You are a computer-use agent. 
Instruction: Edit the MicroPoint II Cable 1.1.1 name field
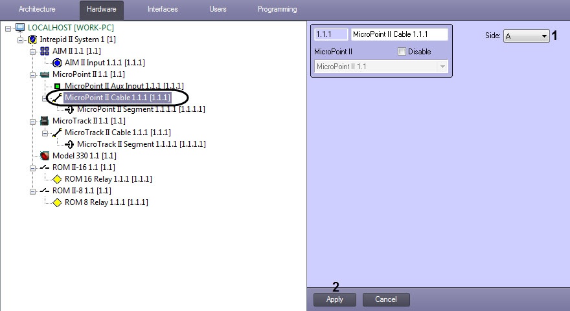coord(399,34)
